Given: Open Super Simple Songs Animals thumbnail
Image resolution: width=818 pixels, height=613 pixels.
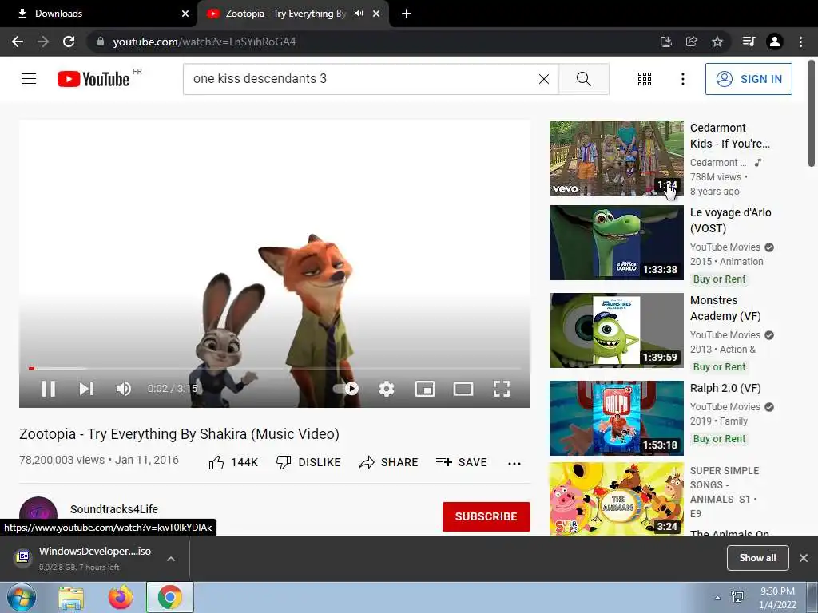Looking at the screenshot, I should coord(616,499).
